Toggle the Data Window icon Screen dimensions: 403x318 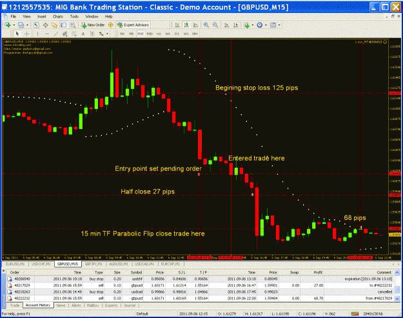pos(46,25)
